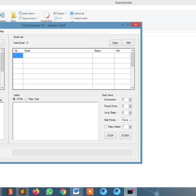Click inside the Letter text area
The width and height of the screenshot is (196, 196).
(x=55, y=121)
